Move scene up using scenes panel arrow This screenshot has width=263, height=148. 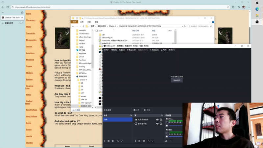[118, 141]
